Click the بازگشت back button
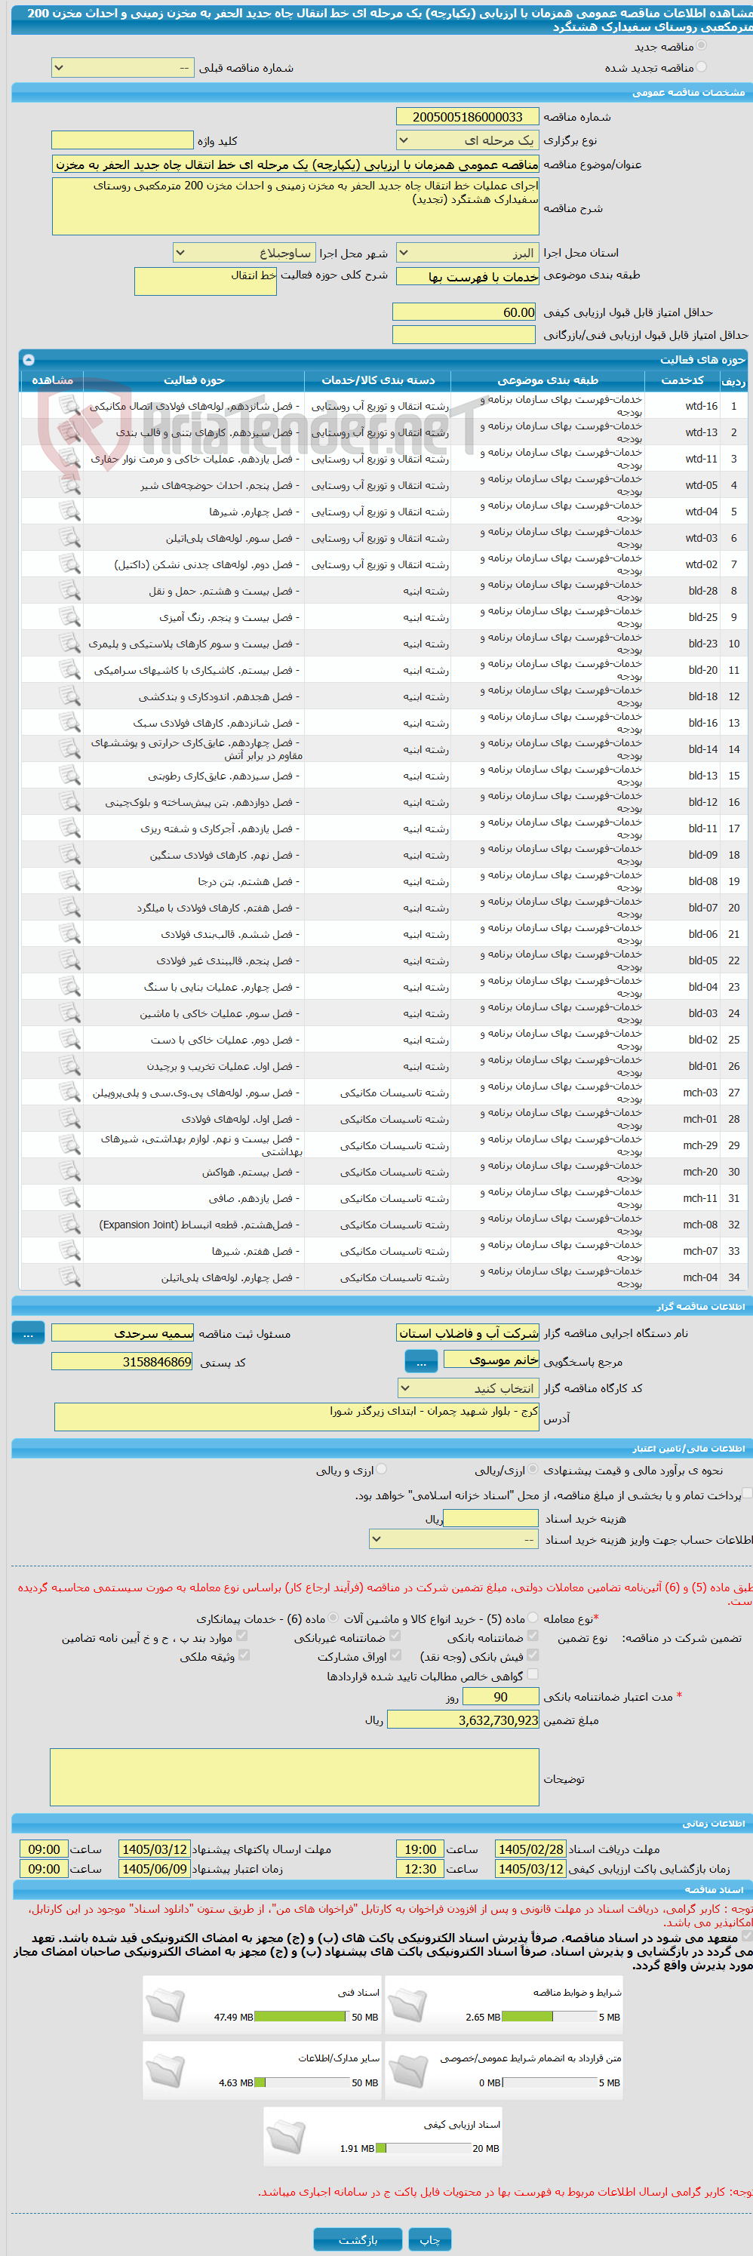Viewport: 753px width, 2256px height. coord(358,2239)
